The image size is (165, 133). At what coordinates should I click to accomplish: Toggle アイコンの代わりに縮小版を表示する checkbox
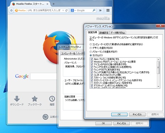click(x=92, y=64)
